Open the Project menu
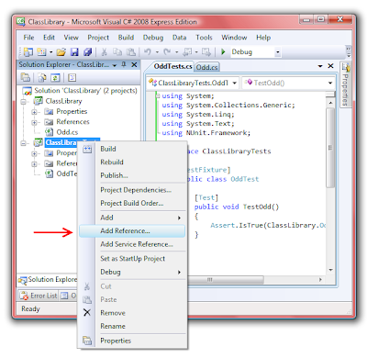 point(98,38)
